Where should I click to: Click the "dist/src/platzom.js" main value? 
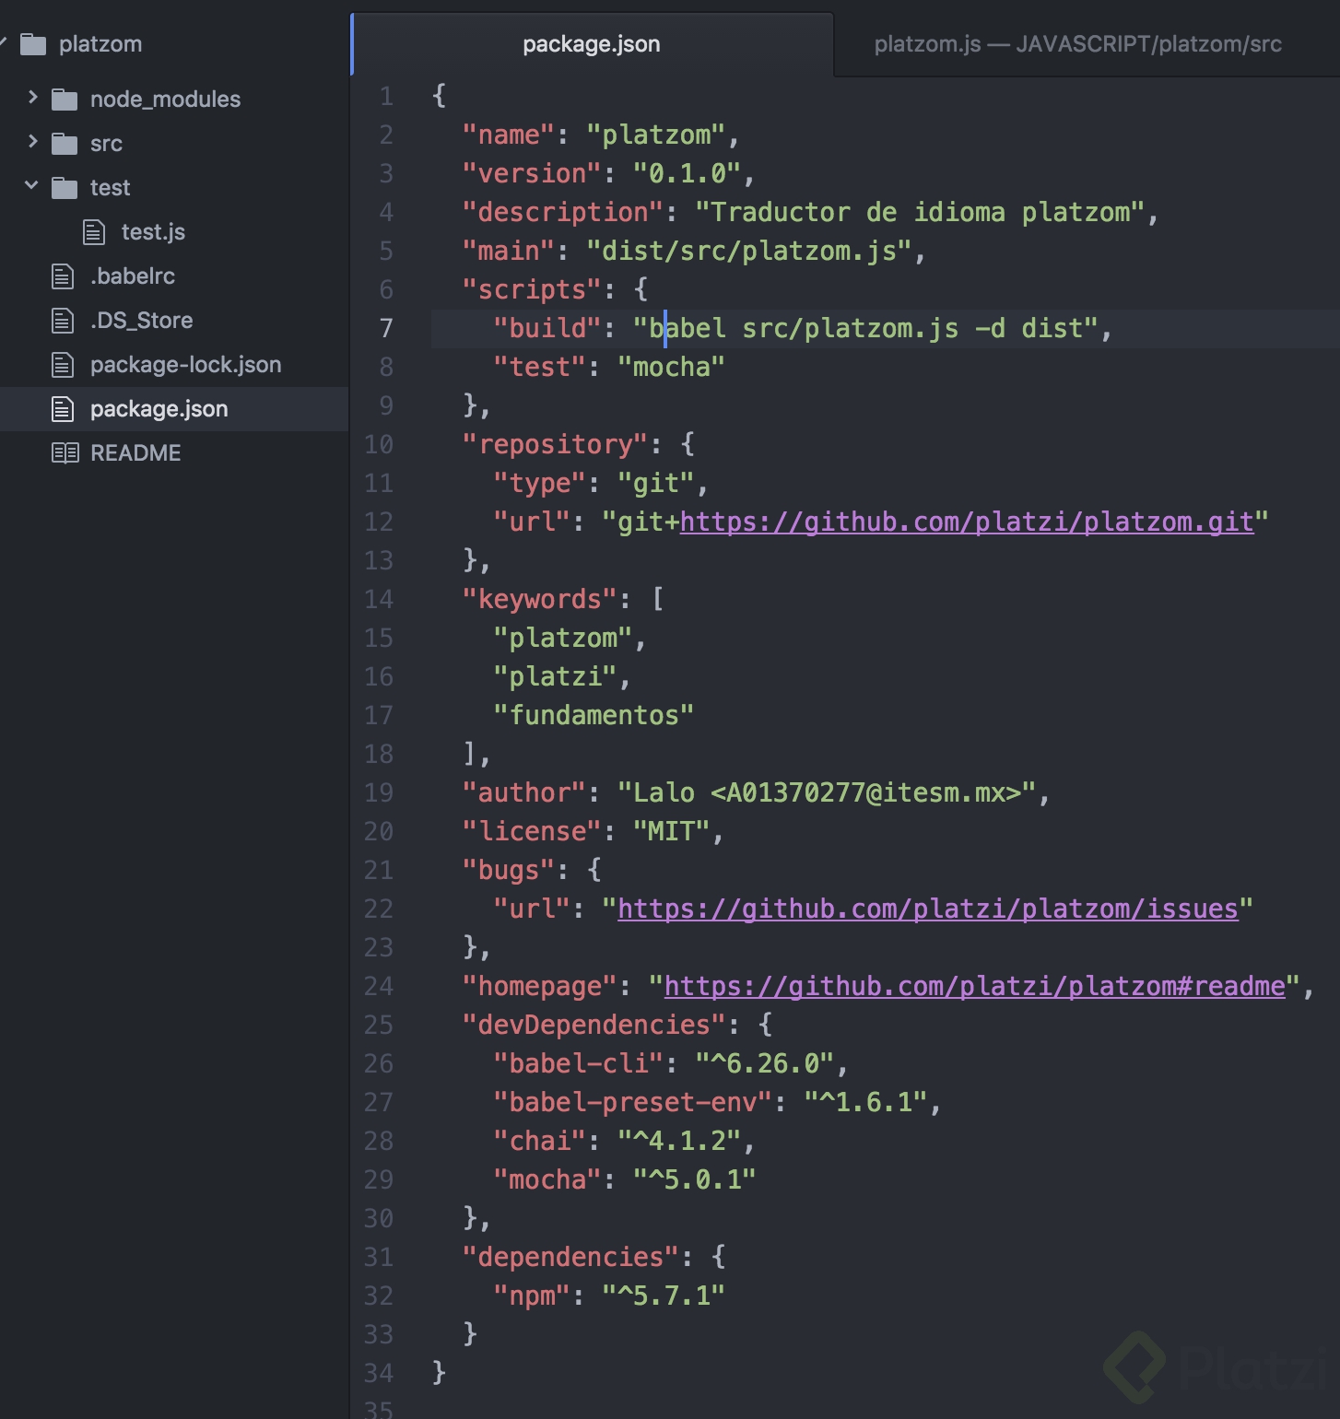[x=749, y=252]
